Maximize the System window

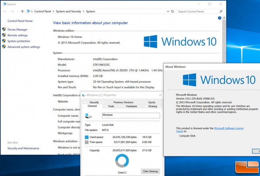coord(210,4)
